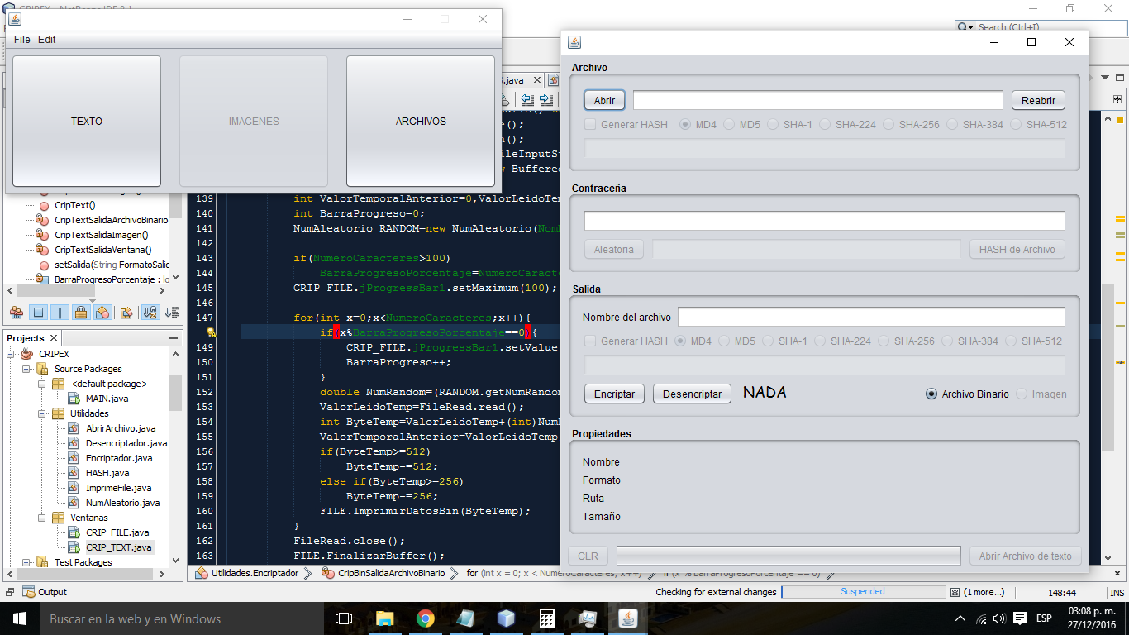Click the Abrir button
This screenshot has width=1129, height=635.
pyautogui.click(x=604, y=100)
